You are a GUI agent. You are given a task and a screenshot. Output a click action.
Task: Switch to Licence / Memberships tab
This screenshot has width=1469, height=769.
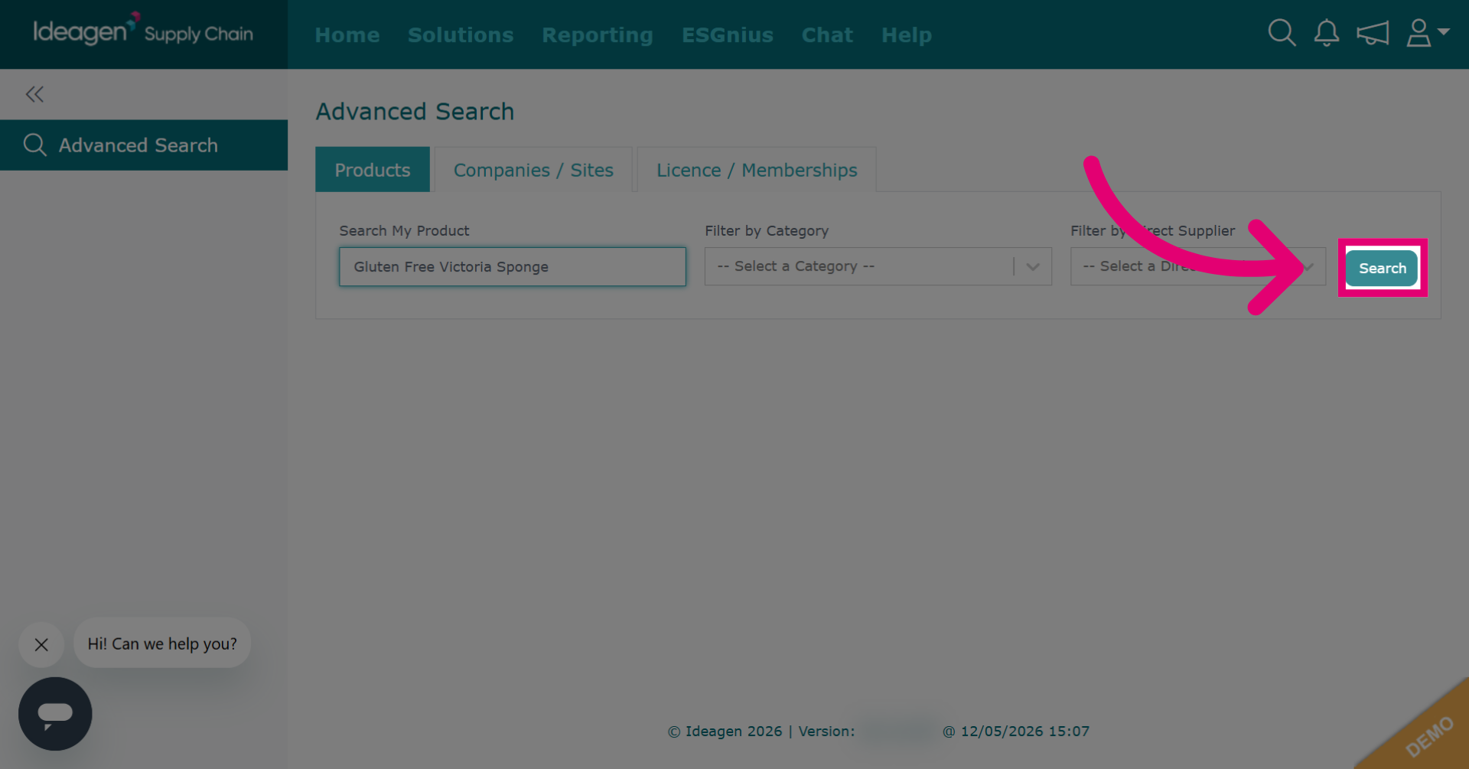click(x=757, y=170)
